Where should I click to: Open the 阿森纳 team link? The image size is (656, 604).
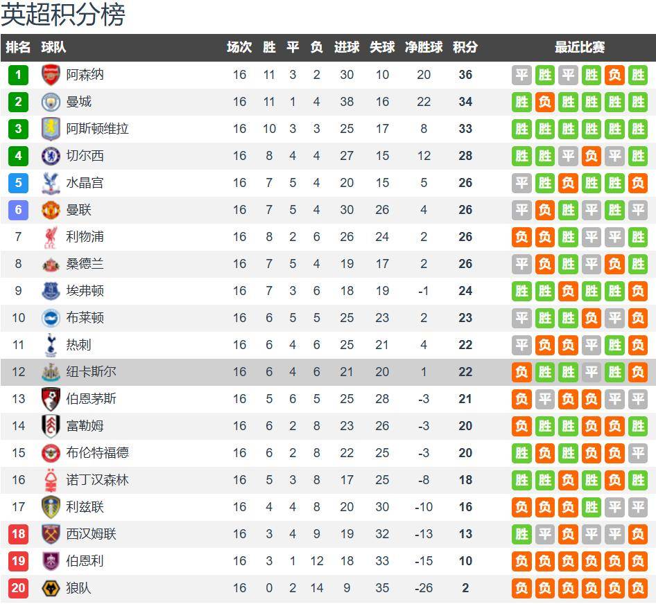point(85,75)
